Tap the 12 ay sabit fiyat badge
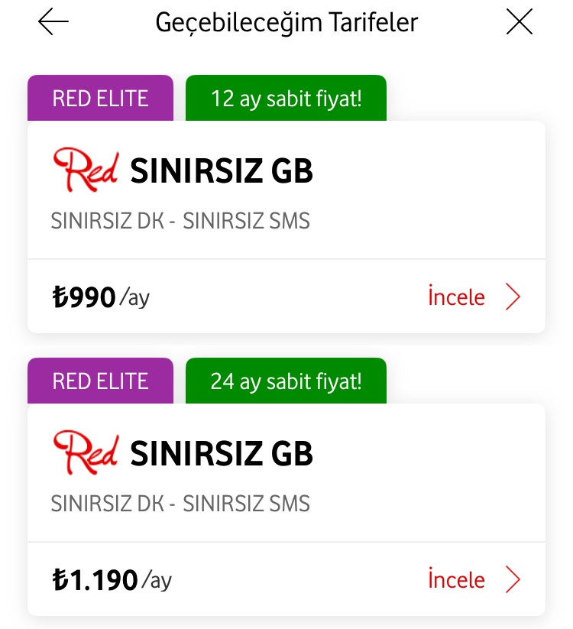 tap(286, 99)
